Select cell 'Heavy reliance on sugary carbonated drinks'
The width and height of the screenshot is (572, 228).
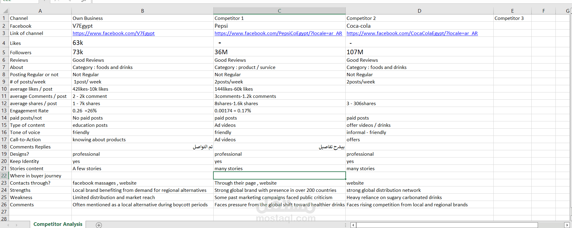(x=420, y=198)
